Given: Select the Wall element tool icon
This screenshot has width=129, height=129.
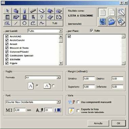Looking at the screenshot, I should pos(16,11).
